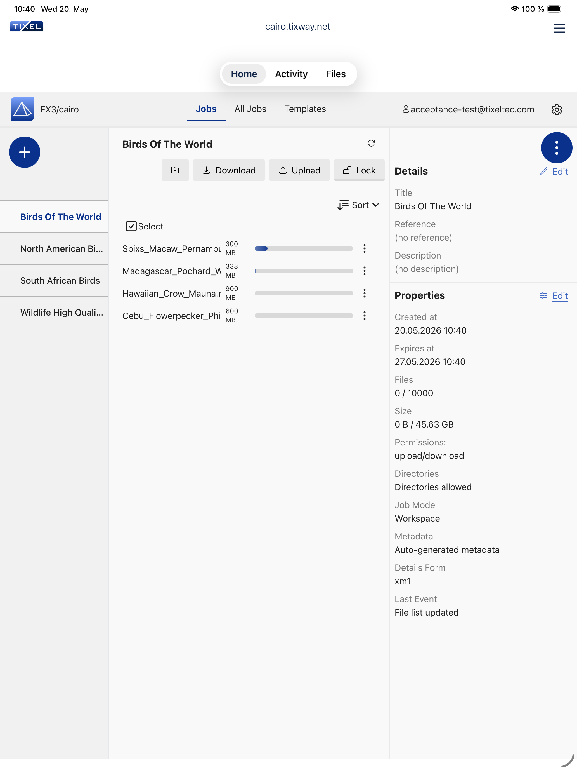Refresh the Birds Of The World file list

(371, 144)
